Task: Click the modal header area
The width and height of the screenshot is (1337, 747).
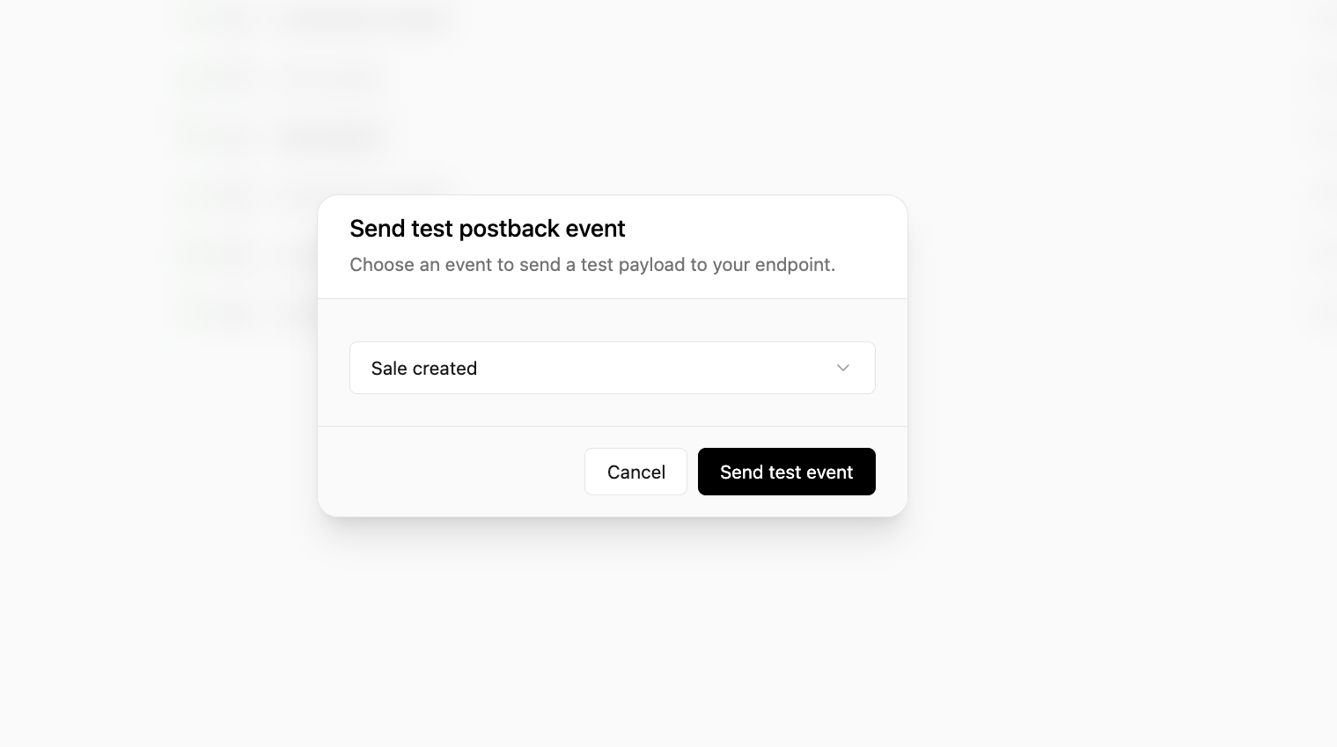Action: (x=613, y=246)
